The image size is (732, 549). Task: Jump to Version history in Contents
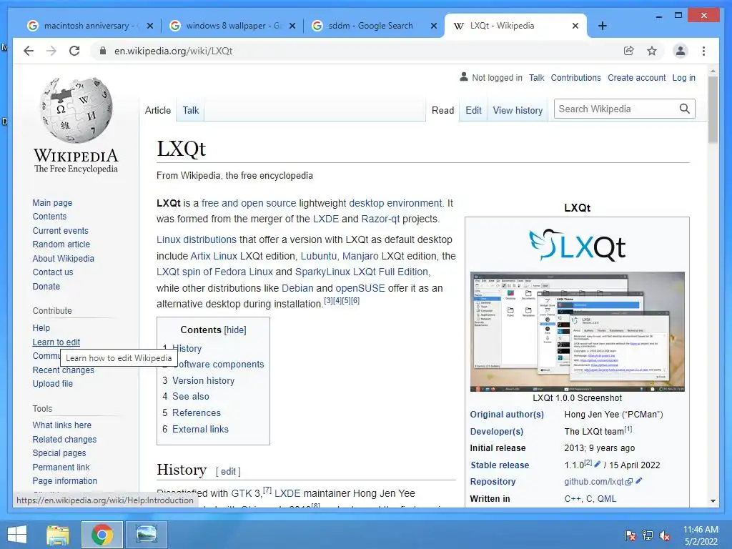[x=203, y=380]
